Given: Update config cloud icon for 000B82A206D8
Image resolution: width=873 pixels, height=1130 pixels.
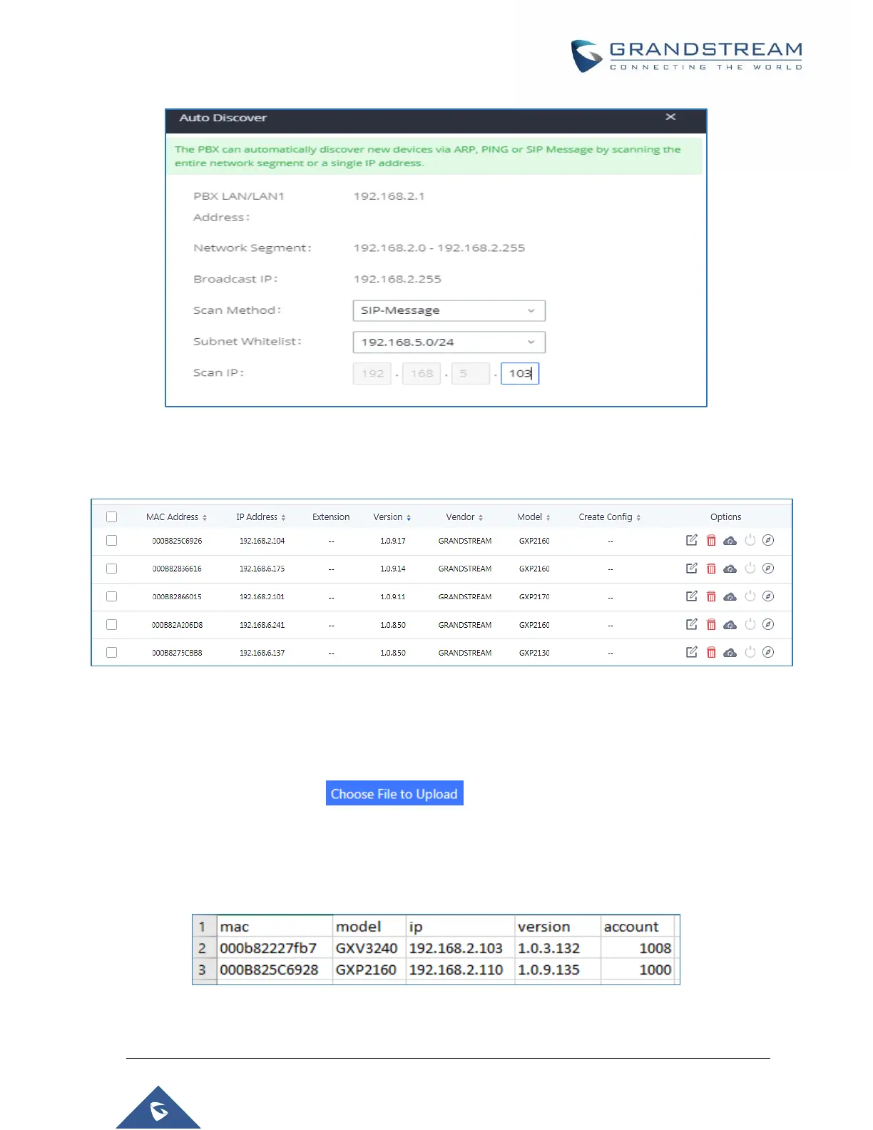Looking at the screenshot, I should (x=730, y=624).
